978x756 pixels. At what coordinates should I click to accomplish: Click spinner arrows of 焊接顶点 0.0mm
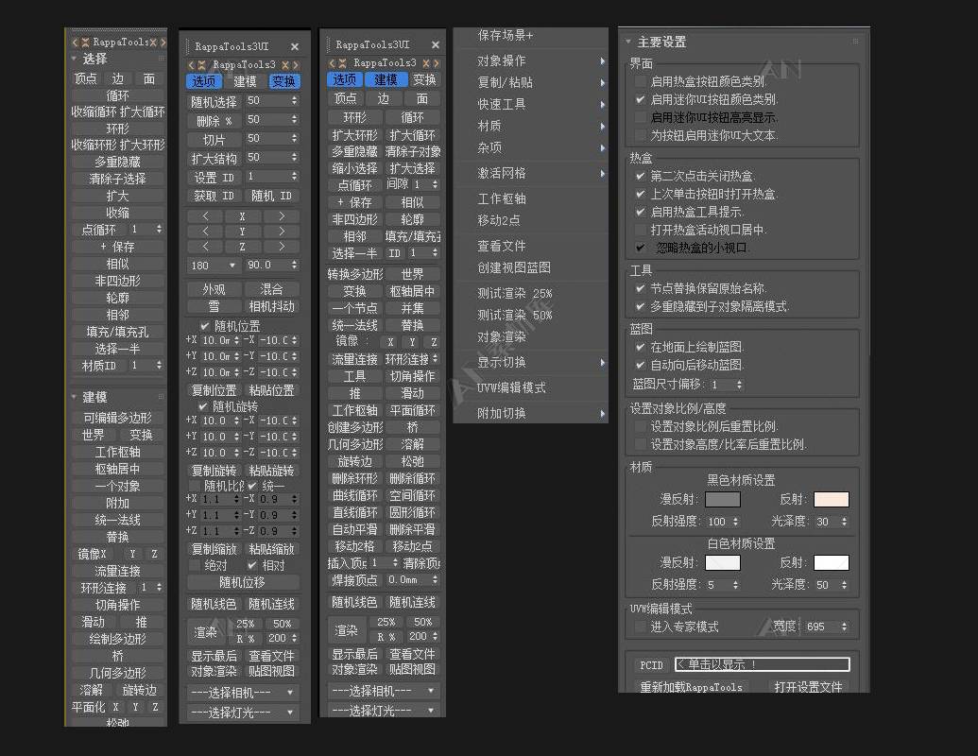[x=435, y=580]
